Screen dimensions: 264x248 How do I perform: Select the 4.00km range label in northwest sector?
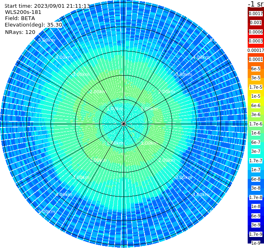tap(64, 57)
